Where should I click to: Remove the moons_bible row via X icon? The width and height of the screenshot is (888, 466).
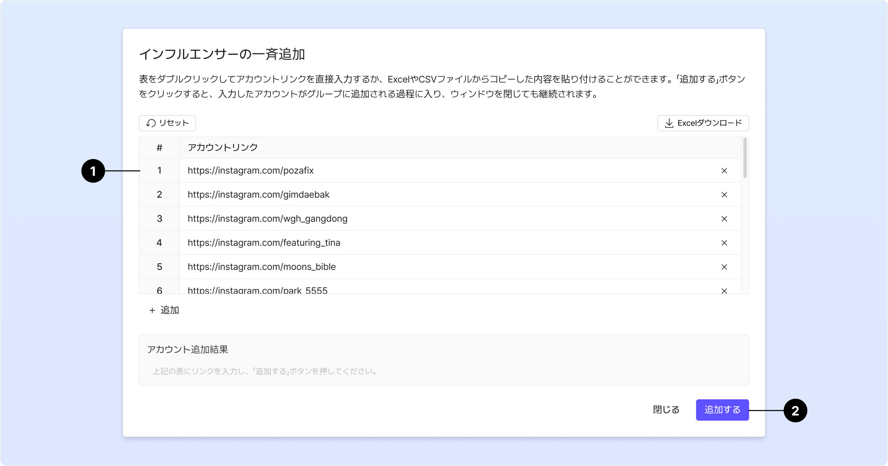click(724, 267)
